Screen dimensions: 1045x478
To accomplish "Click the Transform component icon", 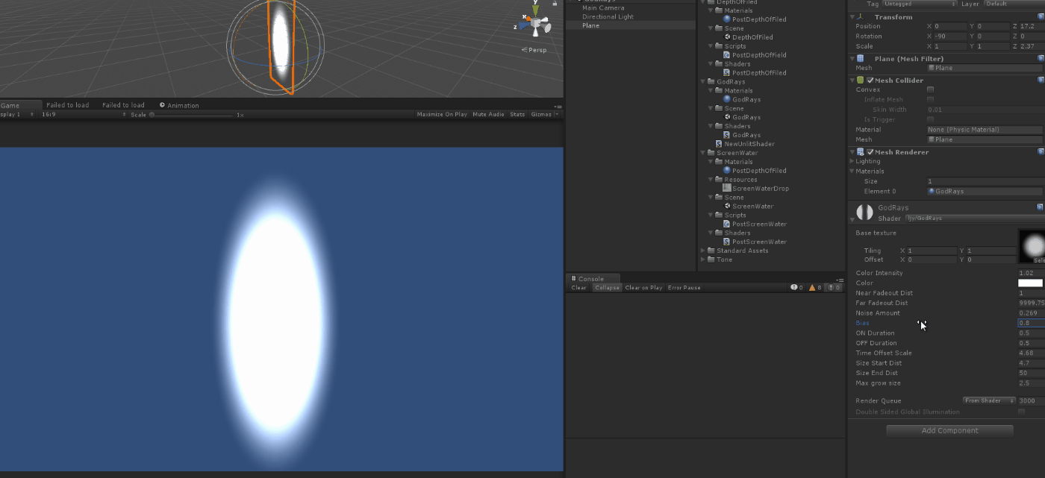I will [x=861, y=16].
